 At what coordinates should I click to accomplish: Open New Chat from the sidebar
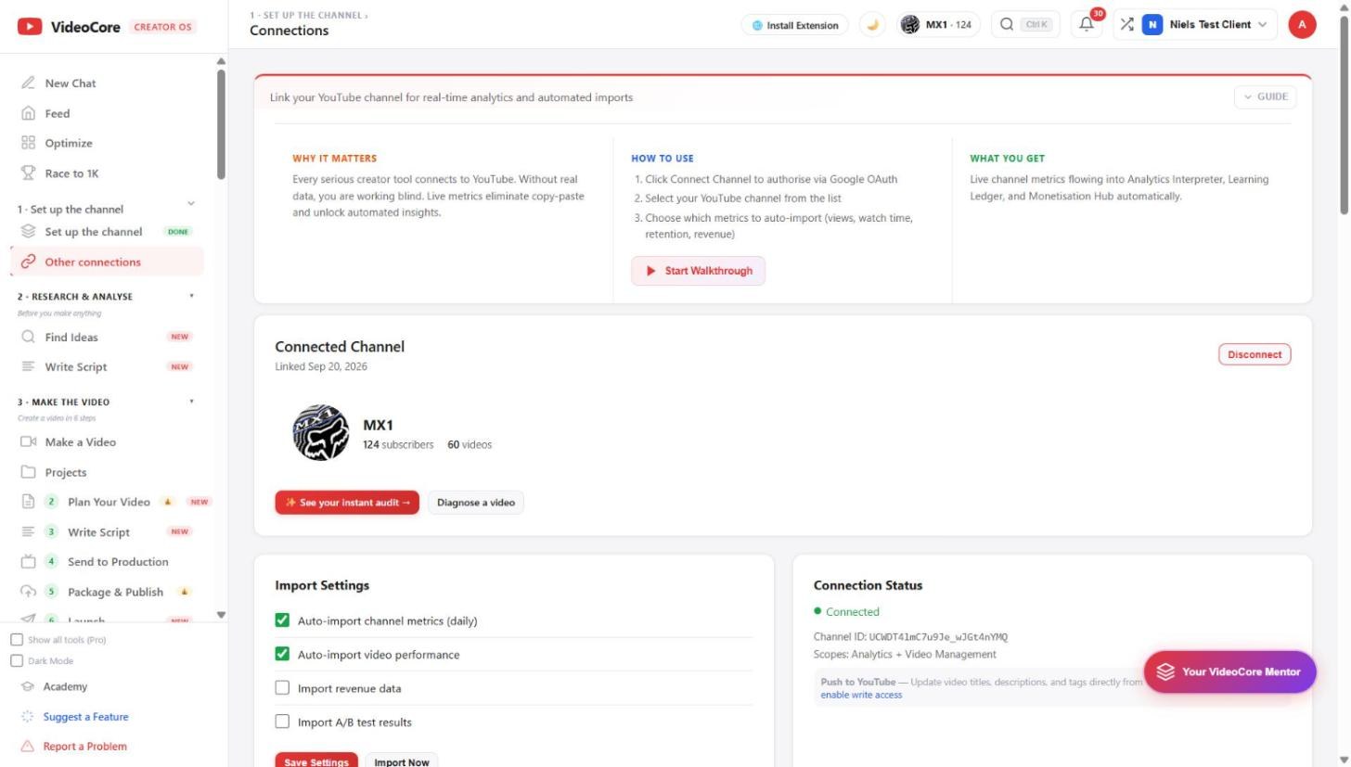pos(71,83)
